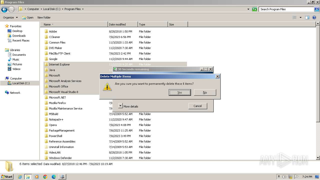Sort by the Type column header
The image size is (320, 180).
(153, 24)
